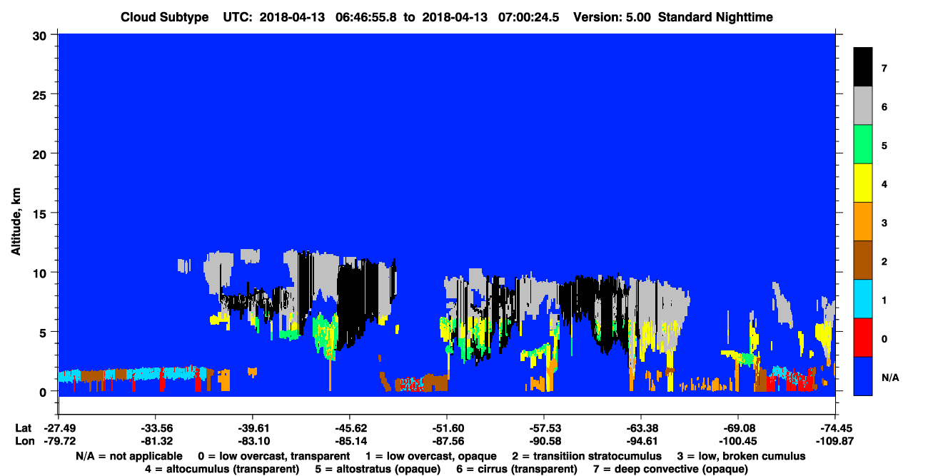Viewport: 928px width, 476px height.
Task: Click the gray color swatch labeled 6
Action: coord(863,106)
